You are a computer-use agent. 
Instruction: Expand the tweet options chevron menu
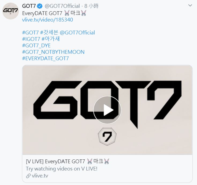(x=190, y=5)
